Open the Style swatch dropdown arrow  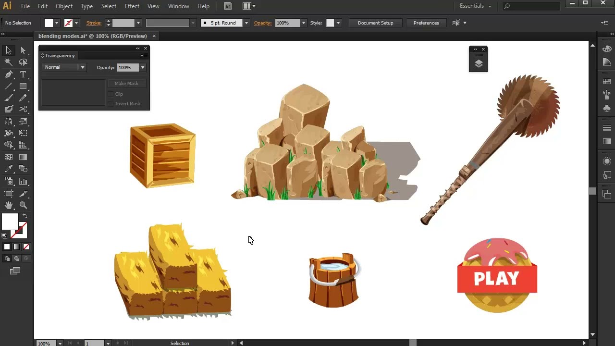338,23
